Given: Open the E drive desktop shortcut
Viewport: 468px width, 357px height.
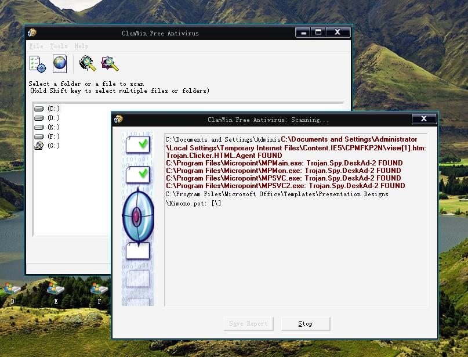Looking at the screenshot, I should click(x=56, y=293).
